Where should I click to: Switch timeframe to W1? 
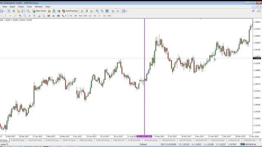pyautogui.click(x=105, y=16)
